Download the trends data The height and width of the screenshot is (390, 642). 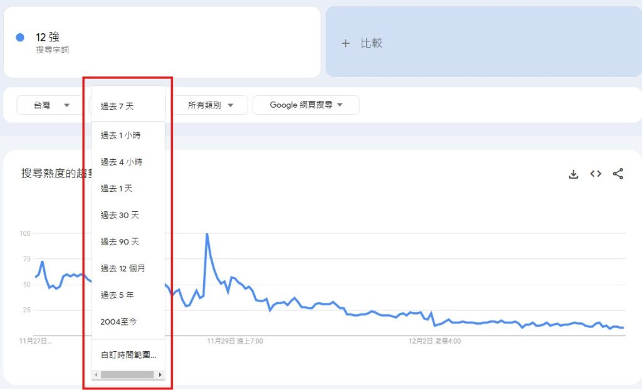point(574,174)
